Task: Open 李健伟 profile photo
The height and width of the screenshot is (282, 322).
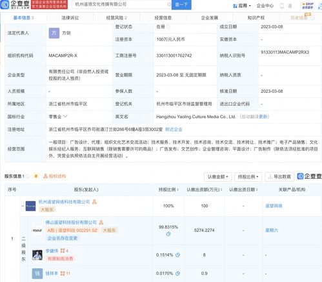Action: click(x=37, y=255)
